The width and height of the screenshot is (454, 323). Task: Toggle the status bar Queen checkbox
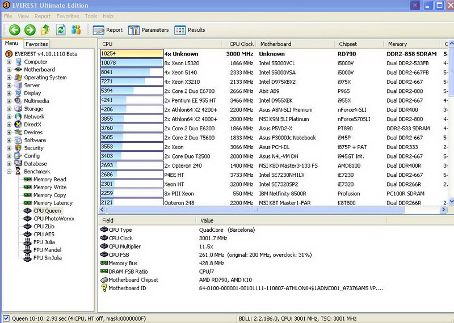6,318
